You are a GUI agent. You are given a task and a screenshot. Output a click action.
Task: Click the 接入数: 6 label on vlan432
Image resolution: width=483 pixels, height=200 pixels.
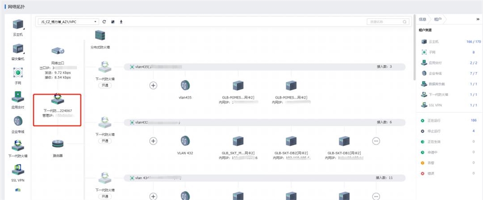coord(384,122)
